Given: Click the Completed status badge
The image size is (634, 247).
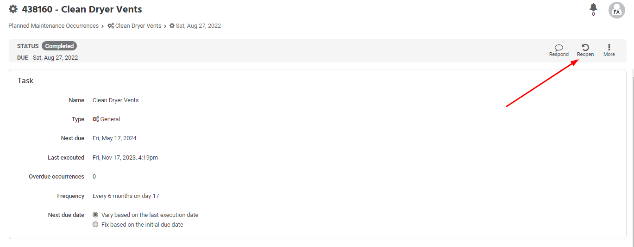Looking at the screenshot, I should pos(59,46).
